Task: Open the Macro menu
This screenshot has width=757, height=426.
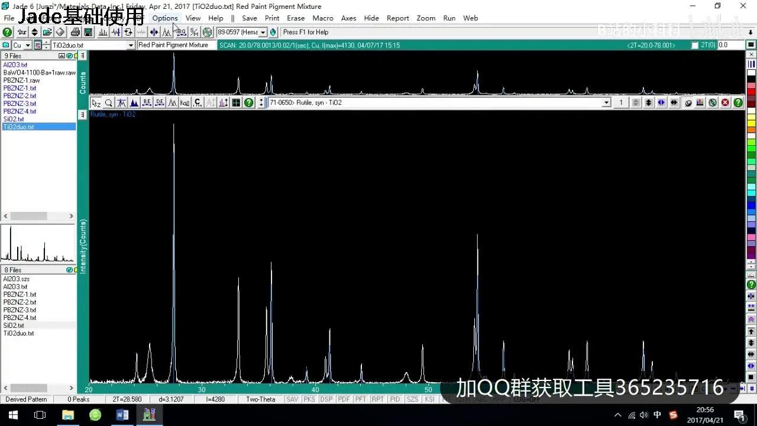Action: pyautogui.click(x=323, y=18)
